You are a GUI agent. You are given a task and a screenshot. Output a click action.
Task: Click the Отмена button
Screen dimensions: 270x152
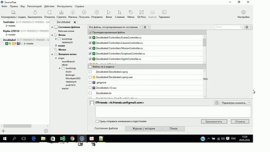point(240,122)
